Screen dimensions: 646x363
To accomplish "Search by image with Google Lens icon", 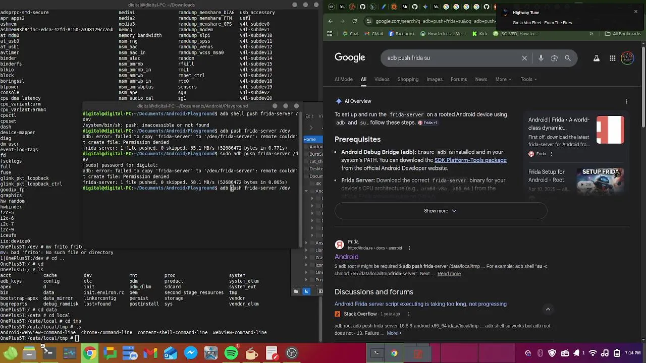I will pos(554,58).
